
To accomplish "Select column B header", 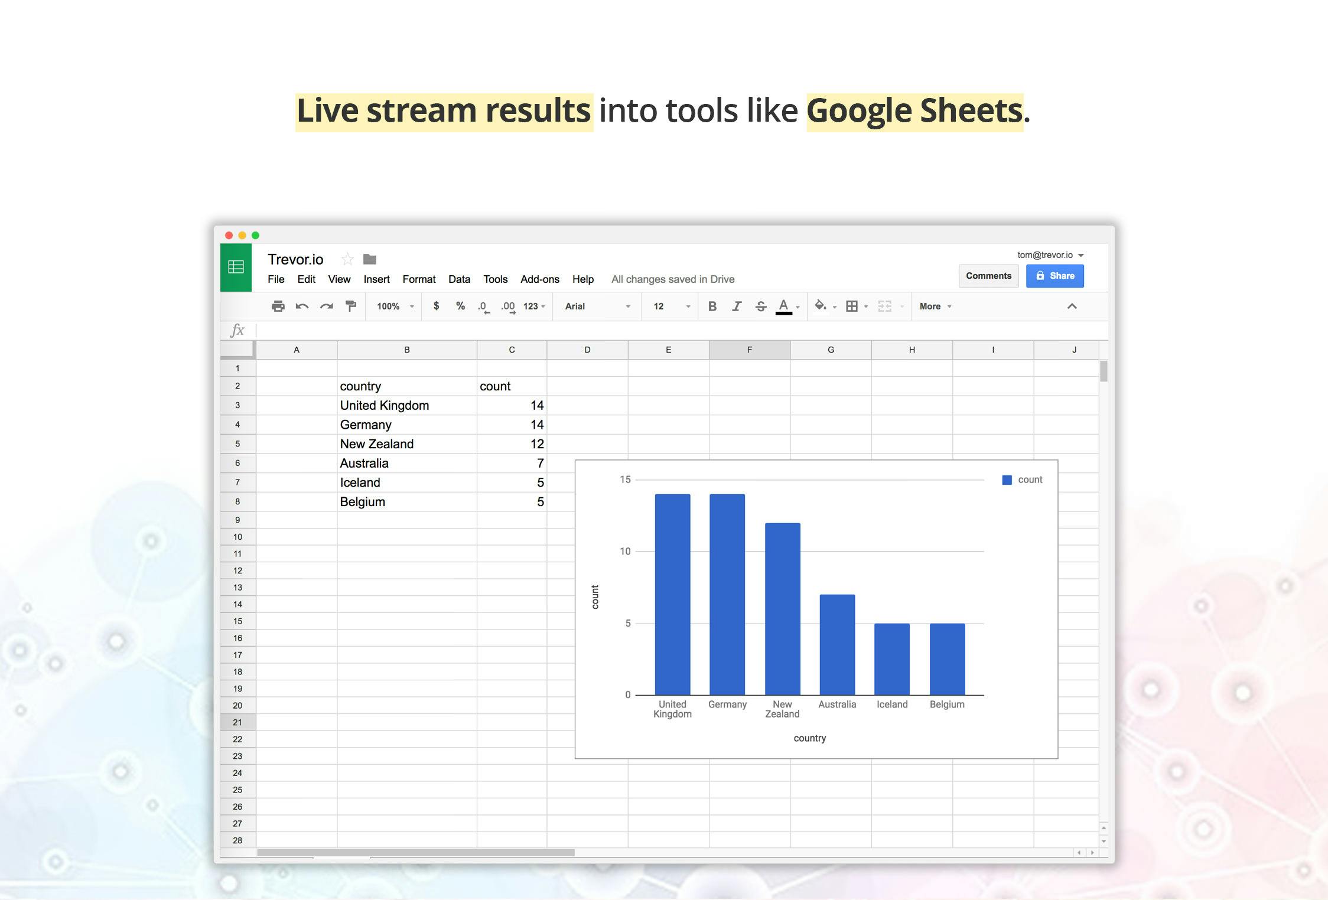I will click(x=407, y=350).
